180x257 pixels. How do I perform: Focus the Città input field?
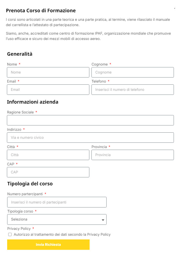pos(48,155)
